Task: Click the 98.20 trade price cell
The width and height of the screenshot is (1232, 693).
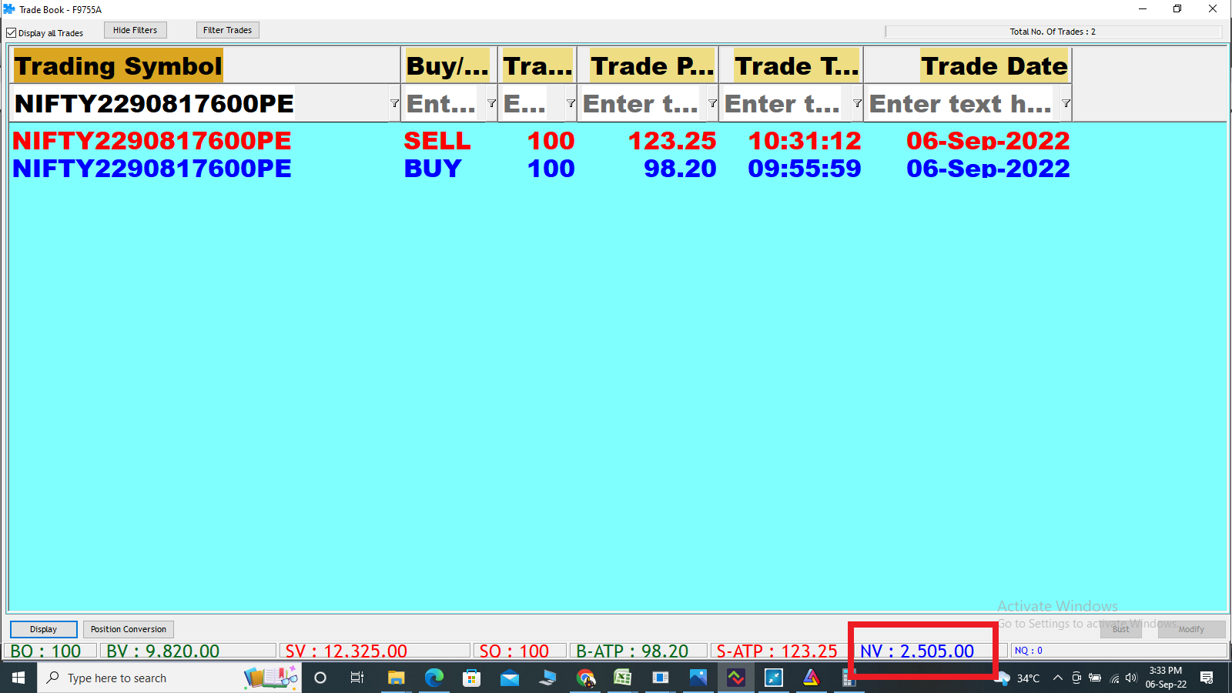Action: 680,169
